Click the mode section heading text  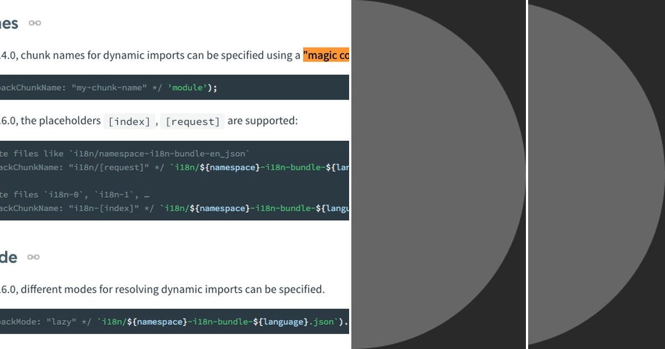(x=7, y=256)
